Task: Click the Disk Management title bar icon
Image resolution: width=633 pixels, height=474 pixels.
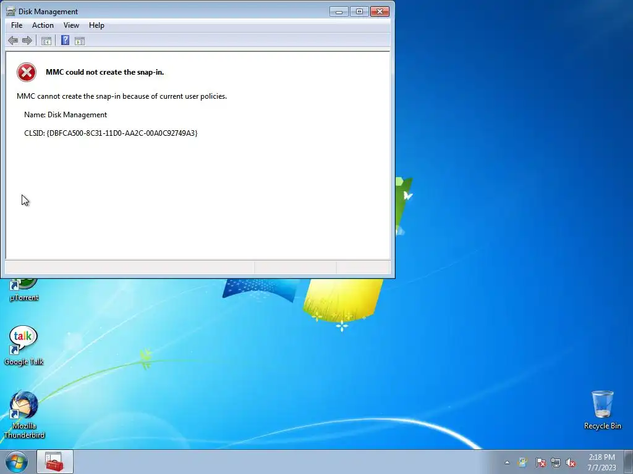Action: click(11, 11)
